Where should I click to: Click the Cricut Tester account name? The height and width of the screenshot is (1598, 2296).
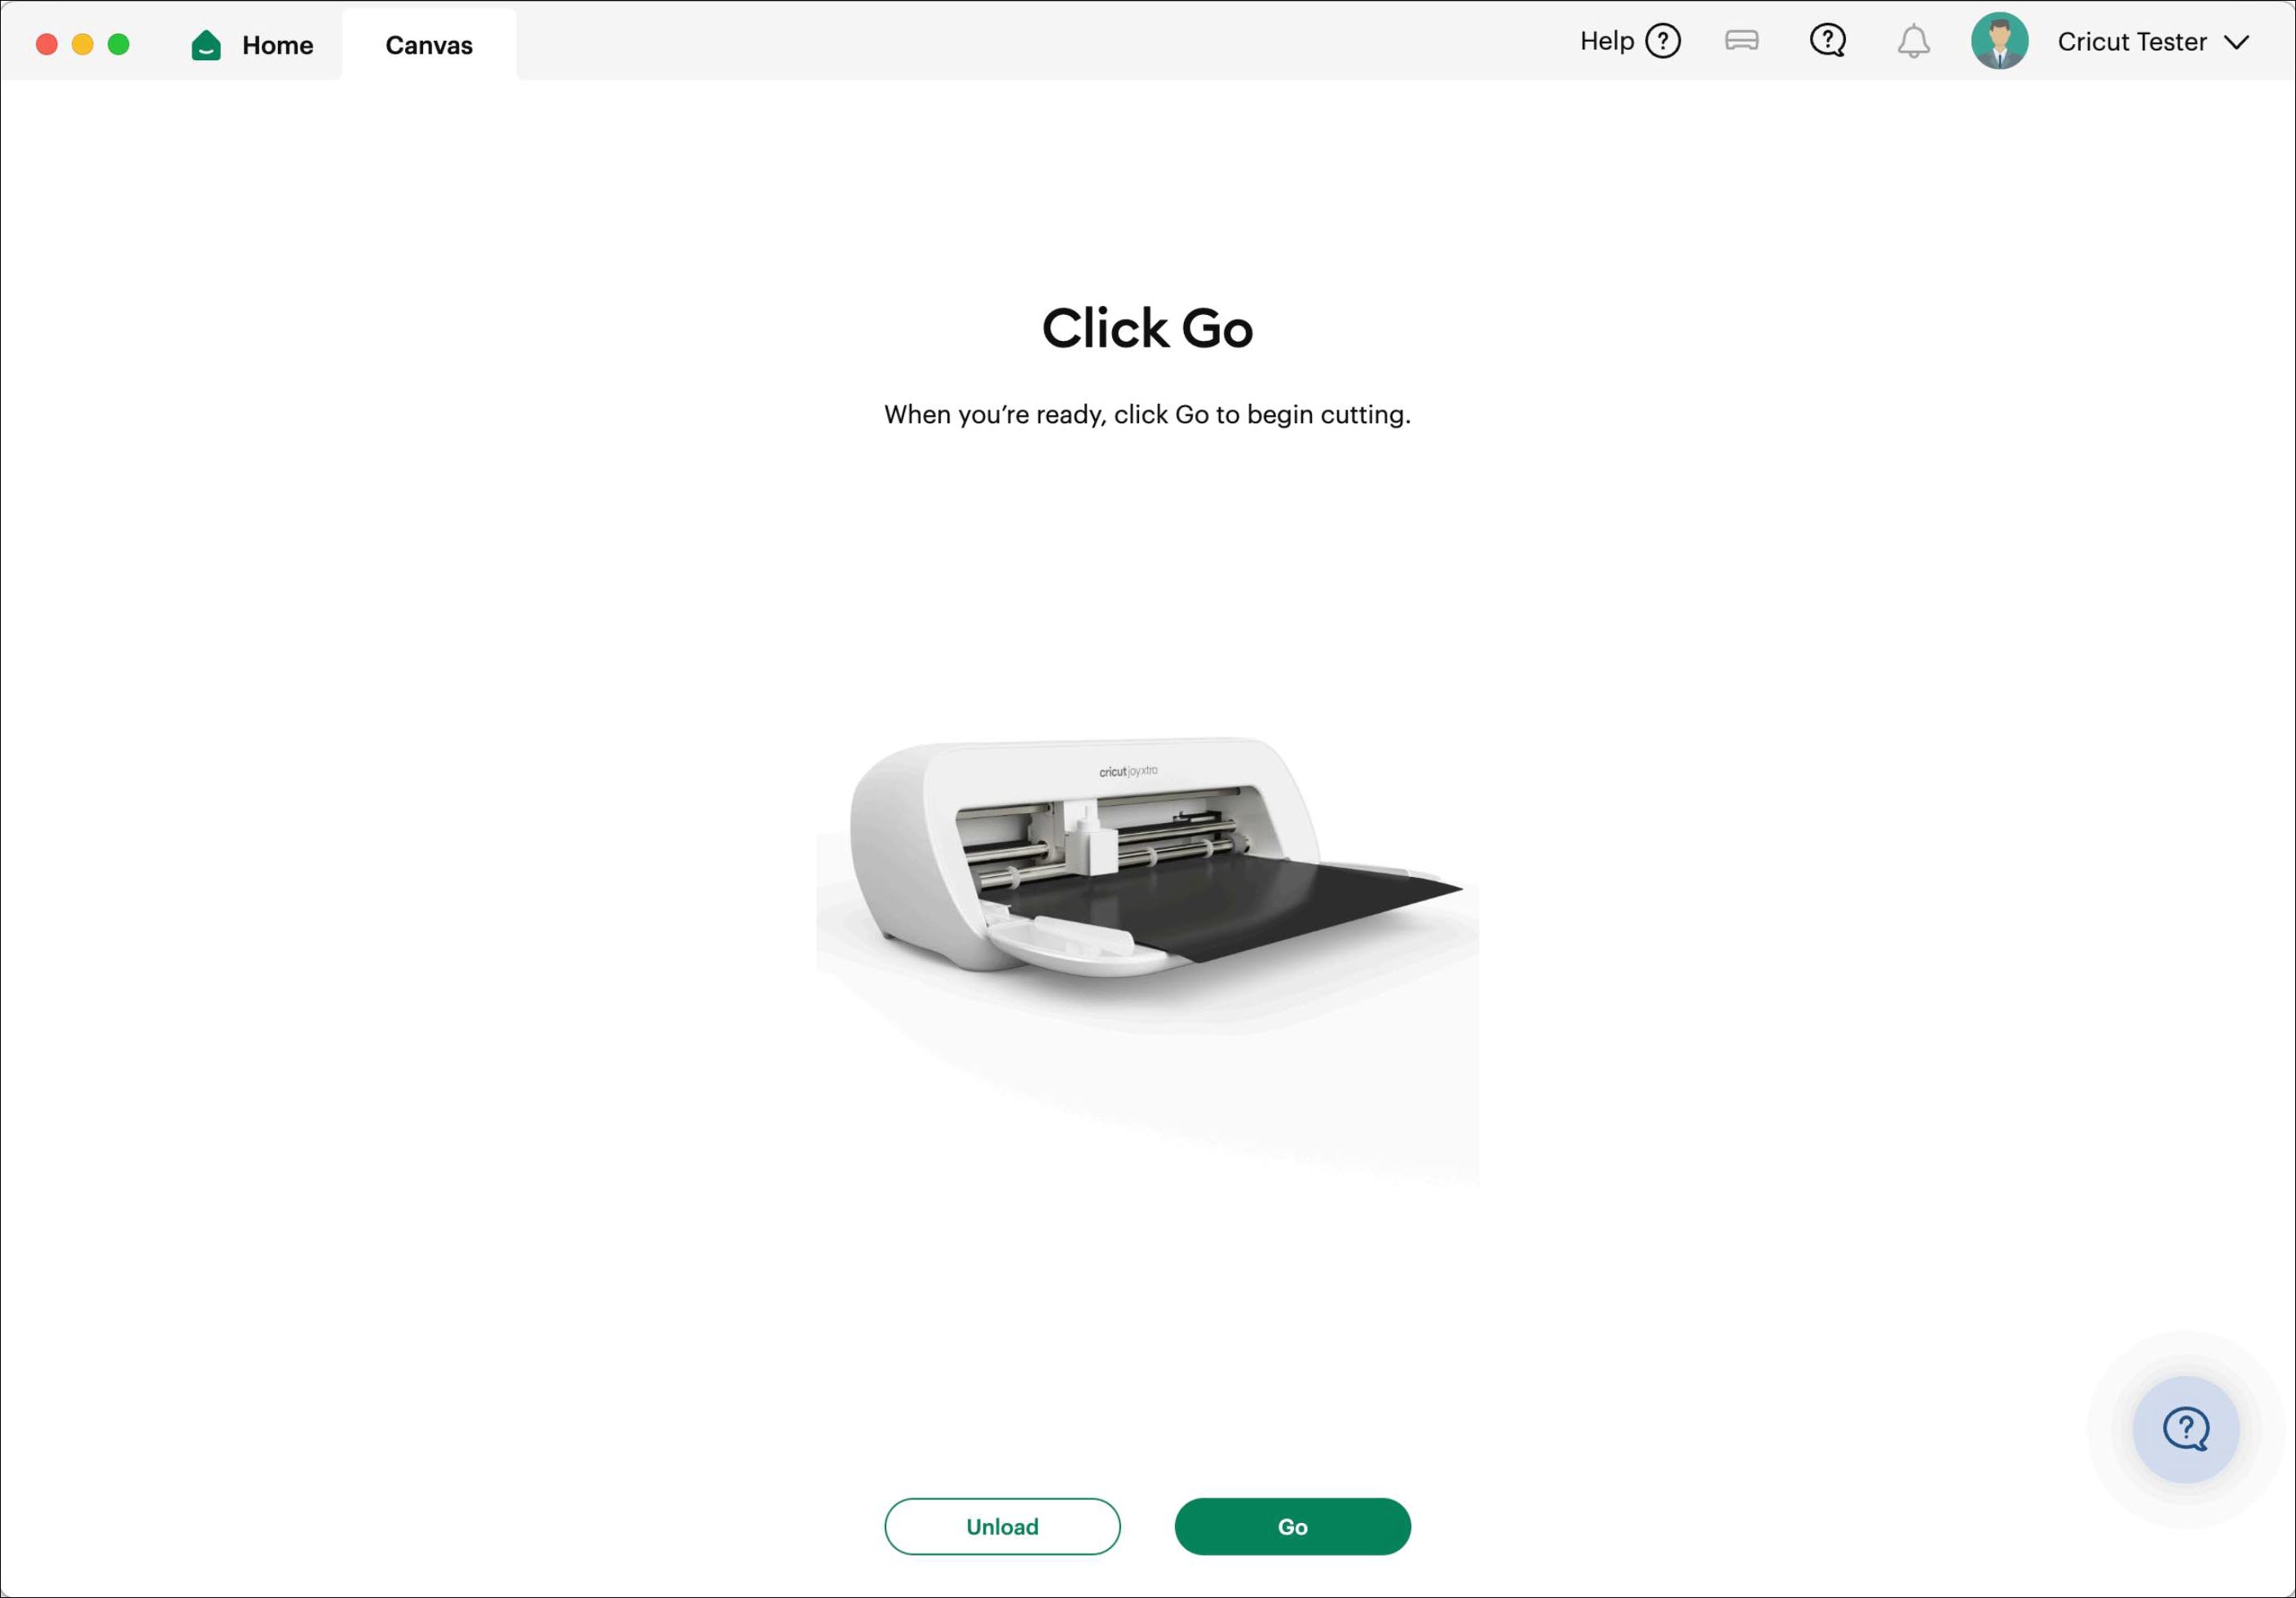click(x=2132, y=42)
